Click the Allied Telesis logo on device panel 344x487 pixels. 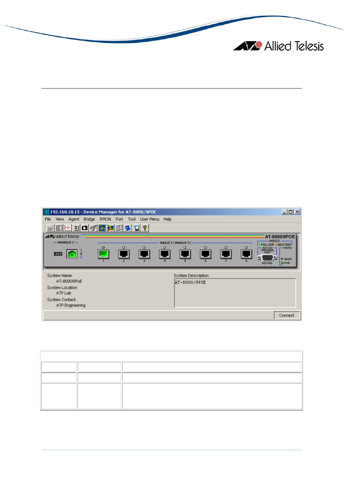(x=62, y=236)
